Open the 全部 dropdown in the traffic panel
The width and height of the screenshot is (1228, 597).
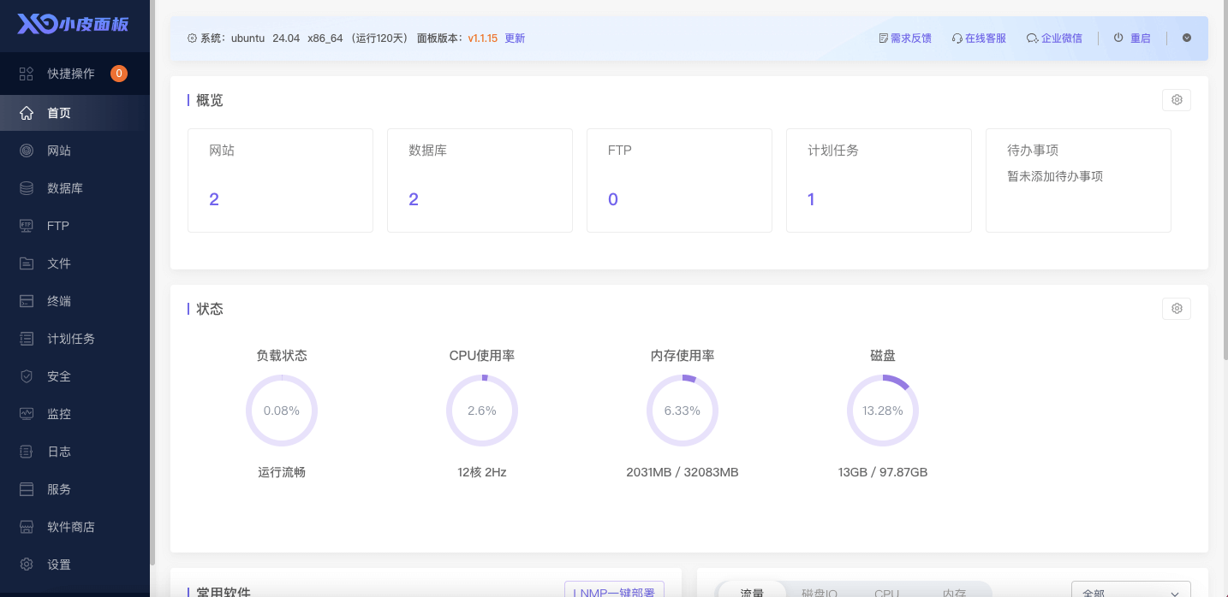click(x=1130, y=592)
